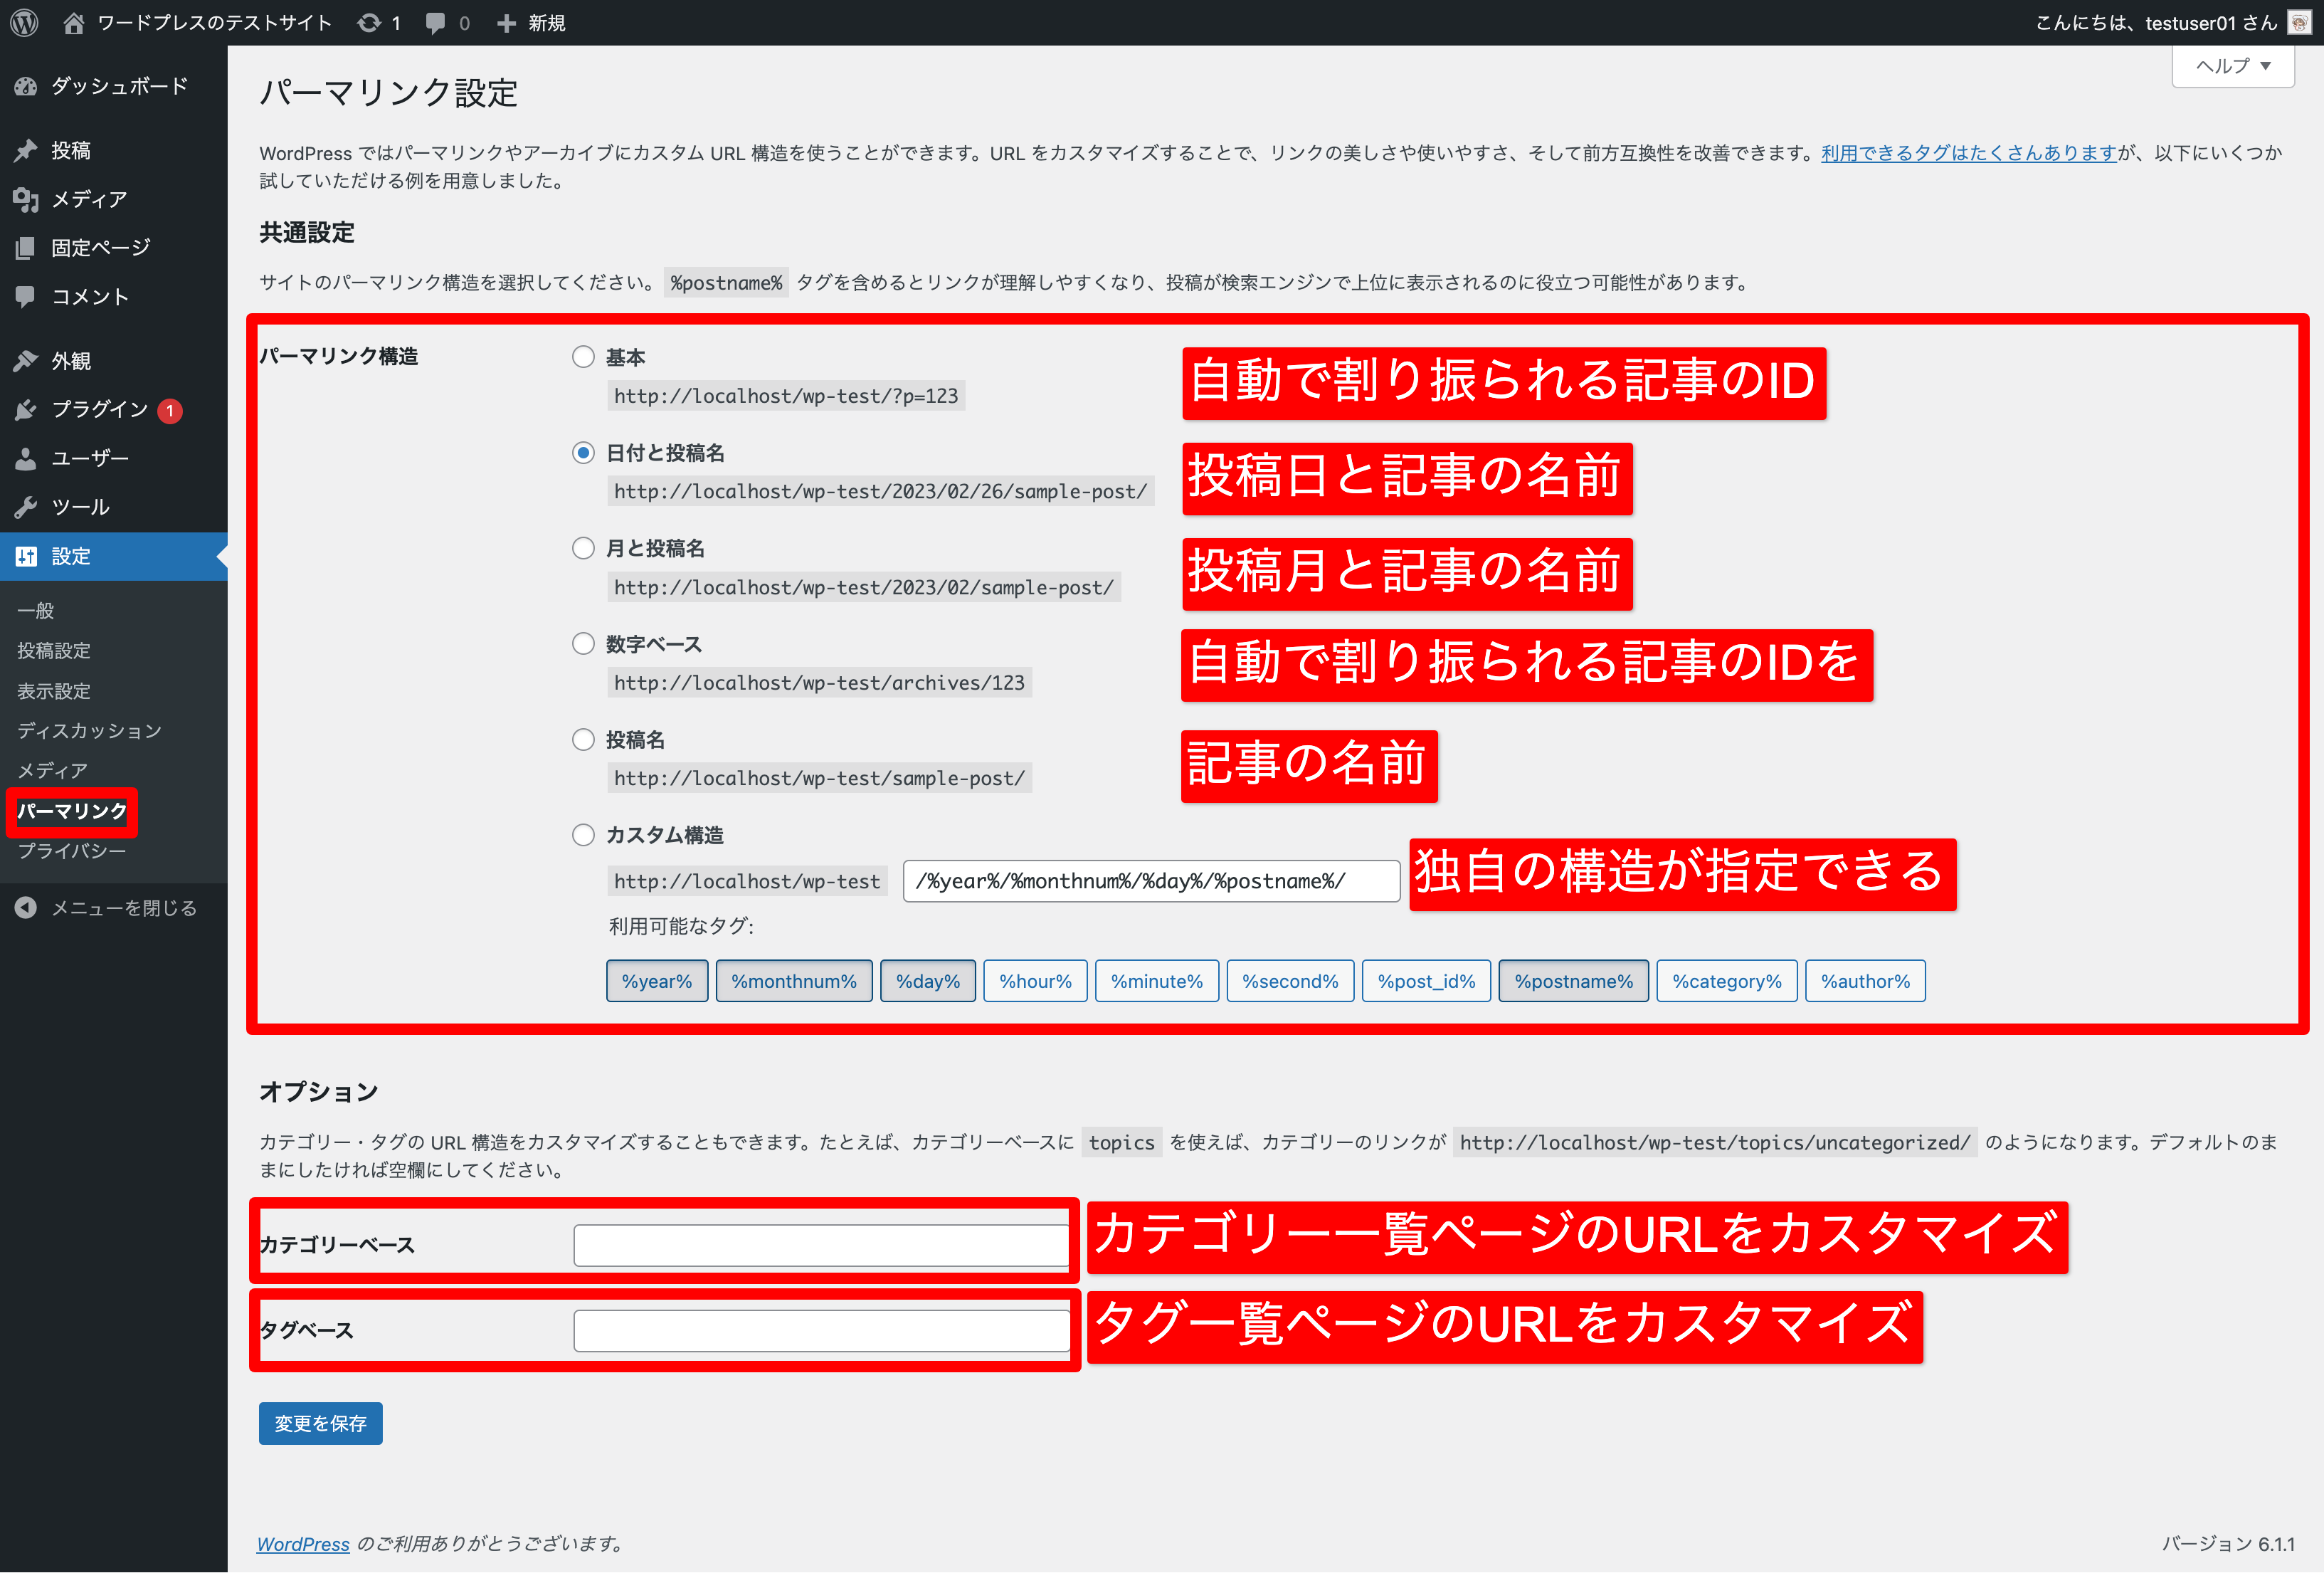Click the ダッシュボード gauge icon
The image size is (2324, 1573).
point(26,87)
